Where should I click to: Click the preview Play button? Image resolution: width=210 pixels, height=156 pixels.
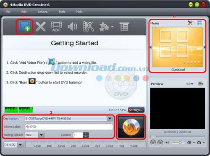pos(153,143)
